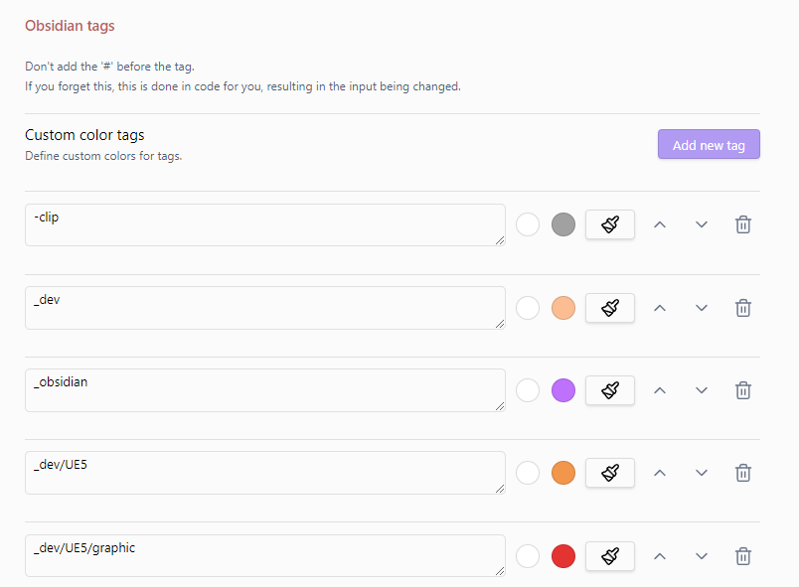Screen dimensions: 799x587
Task: Click the Obsidian tags heading
Action: pos(70,26)
